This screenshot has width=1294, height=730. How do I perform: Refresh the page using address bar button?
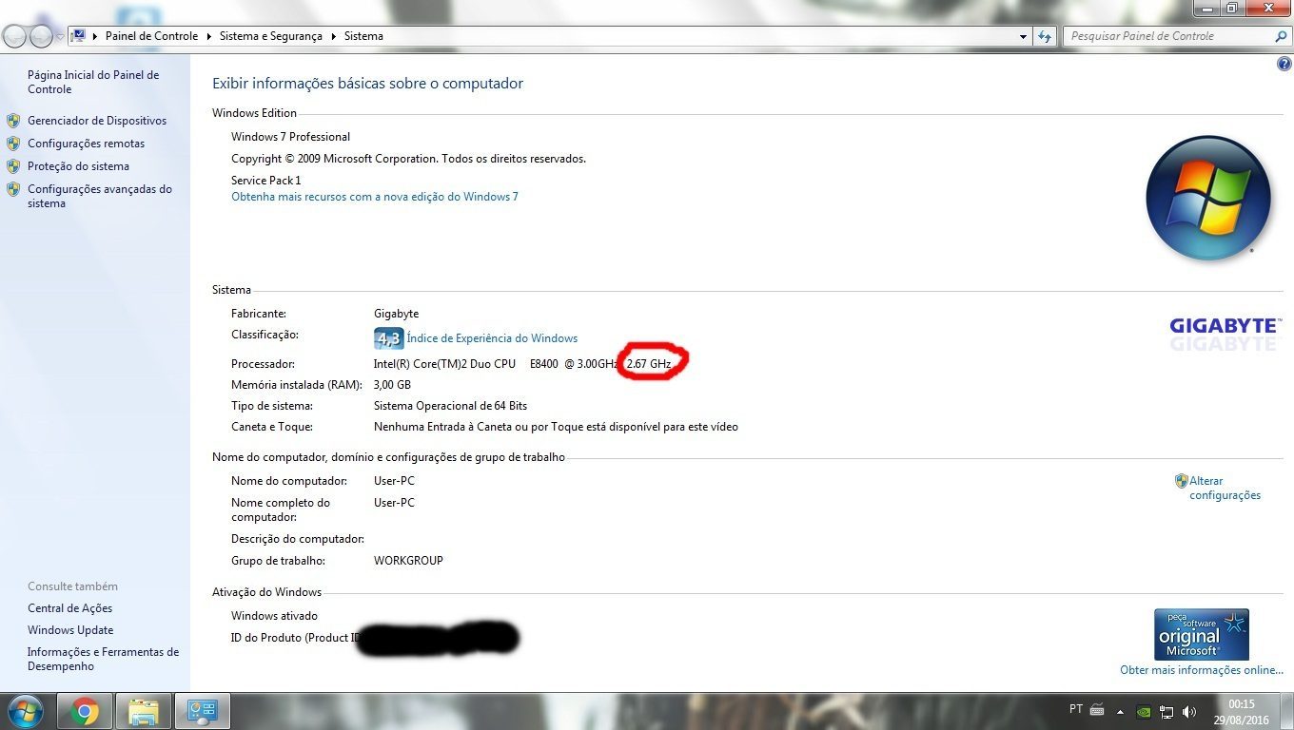pyautogui.click(x=1045, y=36)
